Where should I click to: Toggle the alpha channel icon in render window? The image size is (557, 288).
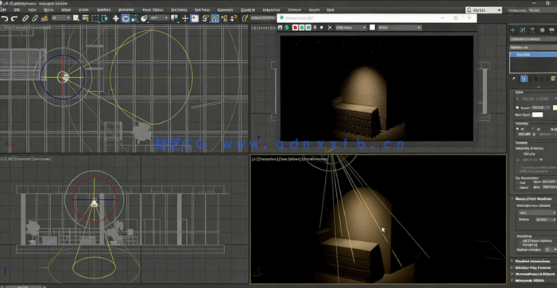pyautogui.click(x=315, y=27)
